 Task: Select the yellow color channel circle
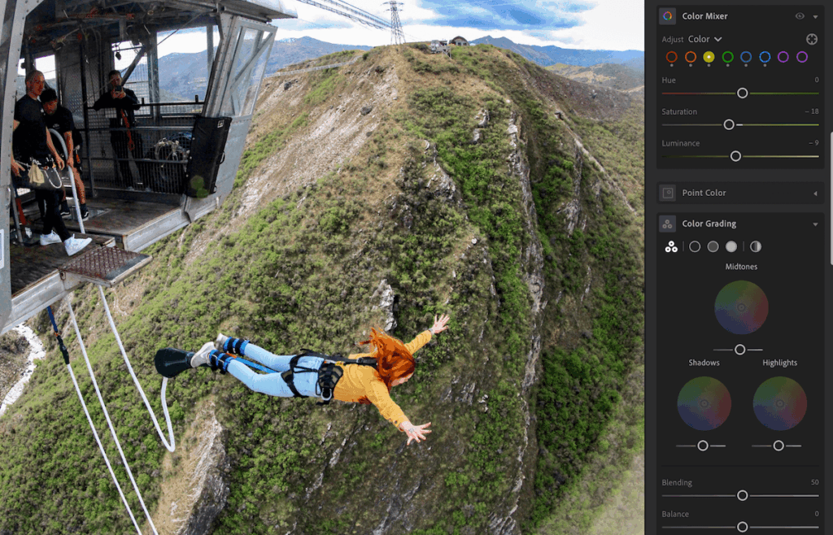709,58
